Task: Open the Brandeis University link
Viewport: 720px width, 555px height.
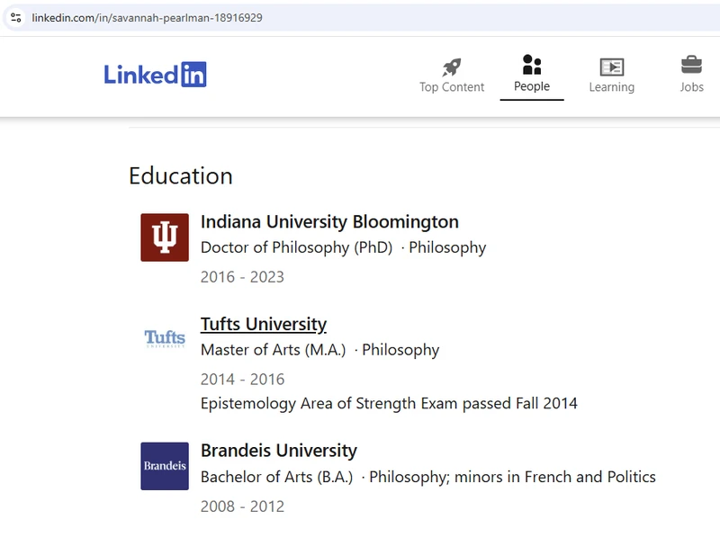Action: [x=278, y=451]
